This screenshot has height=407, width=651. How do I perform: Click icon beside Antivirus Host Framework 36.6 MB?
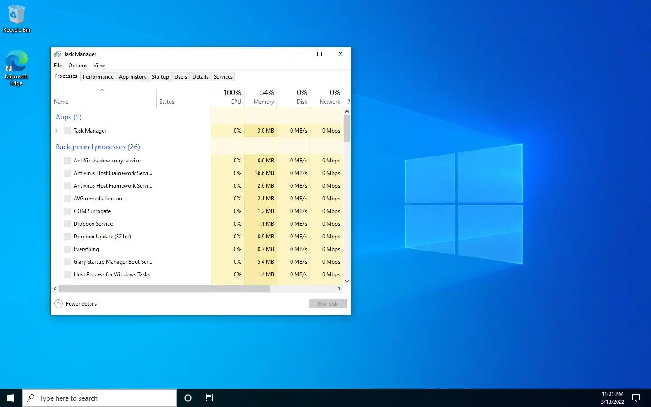(67, 173)
